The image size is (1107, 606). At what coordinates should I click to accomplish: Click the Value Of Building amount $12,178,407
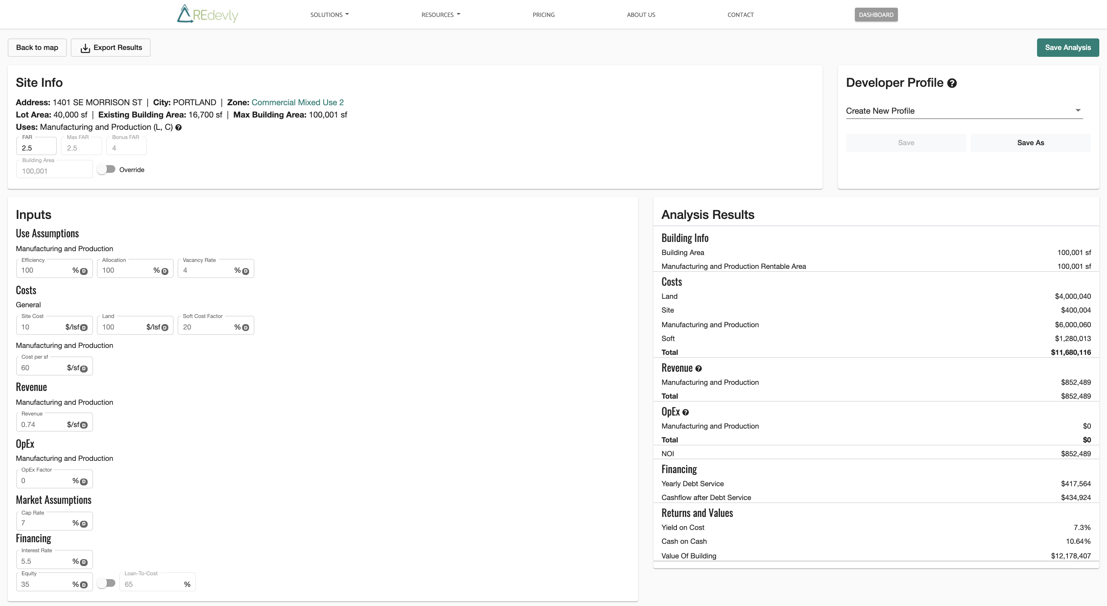tap(1070, 556)
